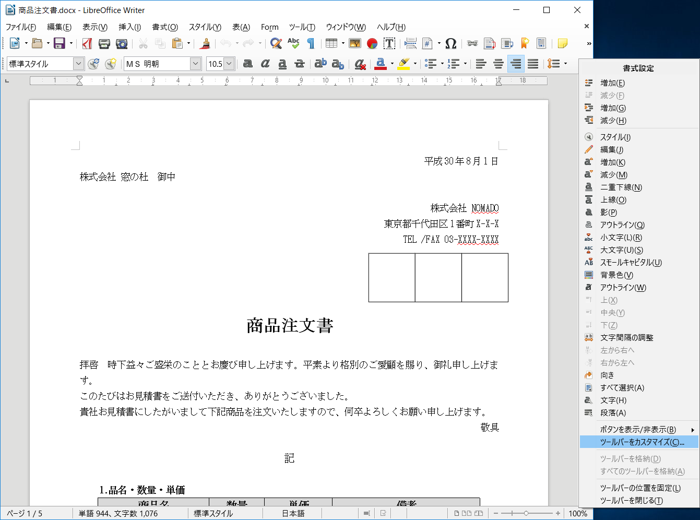Apply font color red swatch
This screenshot has height=520, width=700.
point(381,64)
